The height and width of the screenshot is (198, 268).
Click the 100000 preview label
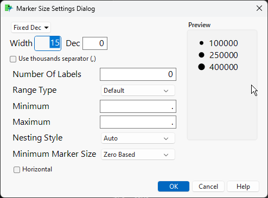coord(224,43)
